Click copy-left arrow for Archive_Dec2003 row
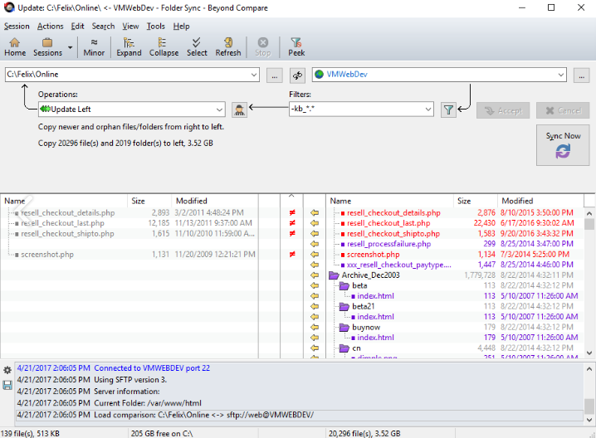This screenshot has height=438, width=596. coord(315,275)
